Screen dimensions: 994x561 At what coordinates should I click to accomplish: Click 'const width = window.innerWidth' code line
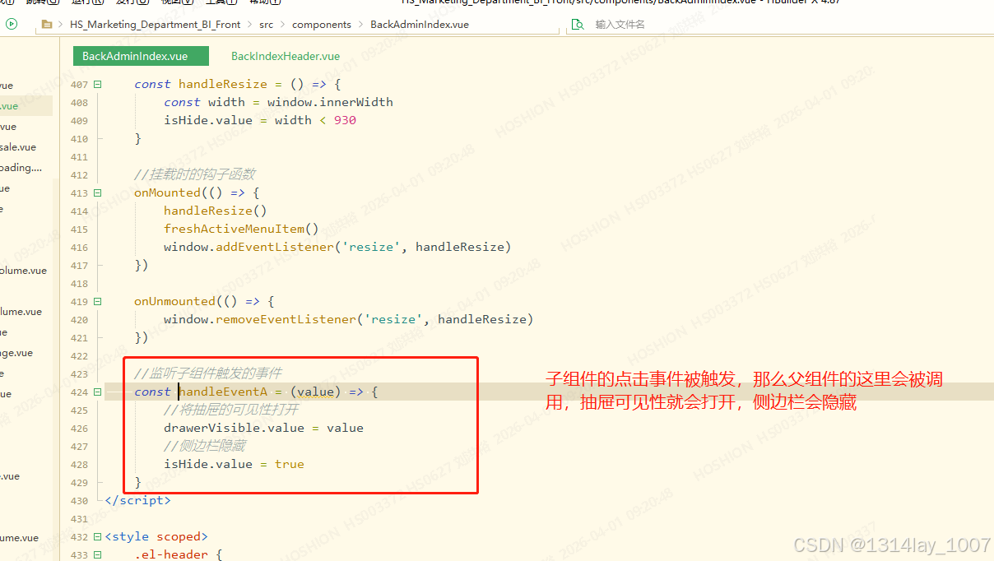278,102
